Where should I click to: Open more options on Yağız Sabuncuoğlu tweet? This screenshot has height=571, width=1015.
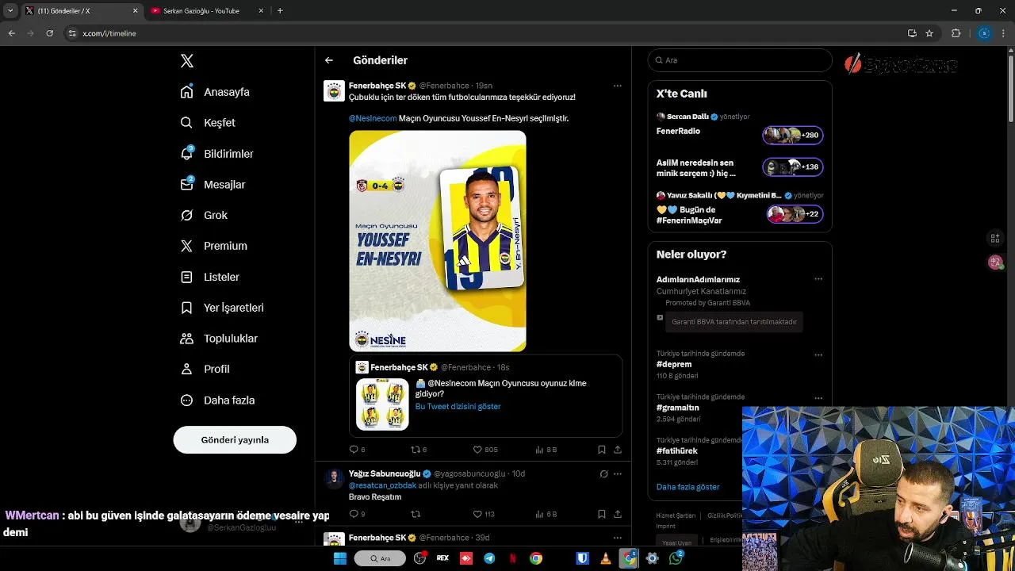[x=617, y=474]
